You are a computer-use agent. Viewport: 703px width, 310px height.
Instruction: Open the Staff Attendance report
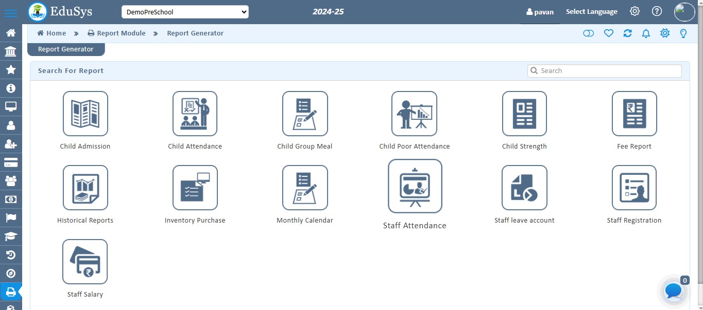pyautogui.click(x=415, y=186)
